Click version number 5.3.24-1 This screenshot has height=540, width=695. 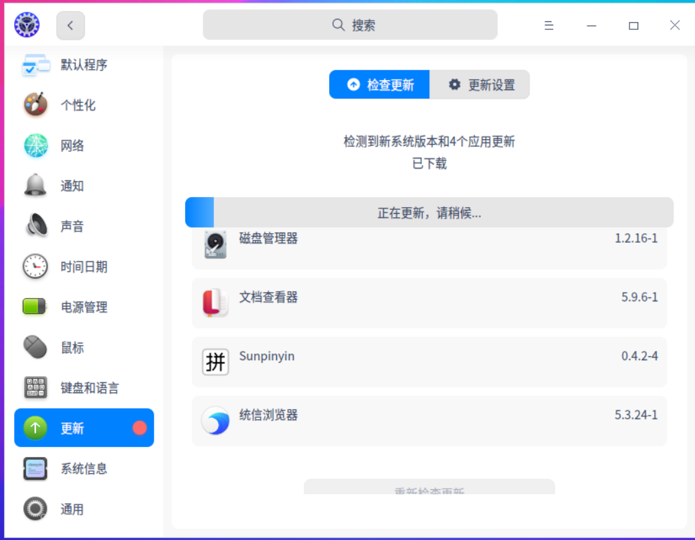[636, 414]
